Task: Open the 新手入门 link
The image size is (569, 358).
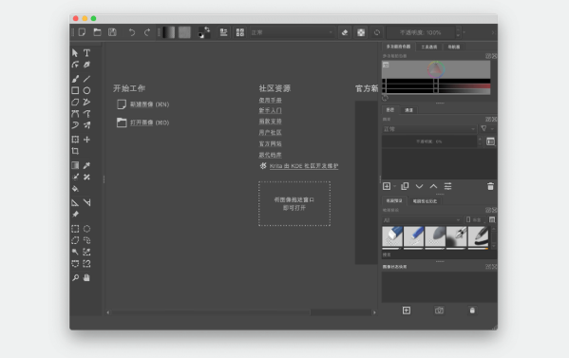Action: [x=271, y=110]
